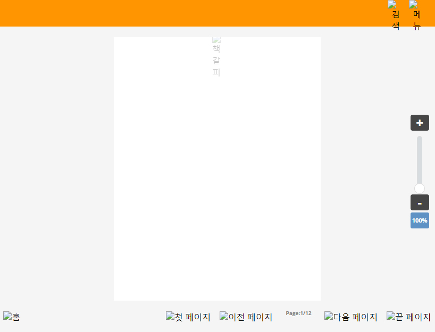Open the 메뉴 menu icon
This screenshot has height=332, width=435.
click(x=416, y=15)
